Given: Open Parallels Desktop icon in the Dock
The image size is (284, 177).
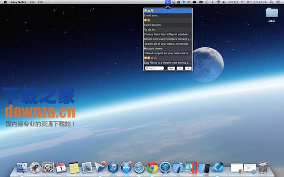Looking at the screenshot, I should click(x=191, y=168).
